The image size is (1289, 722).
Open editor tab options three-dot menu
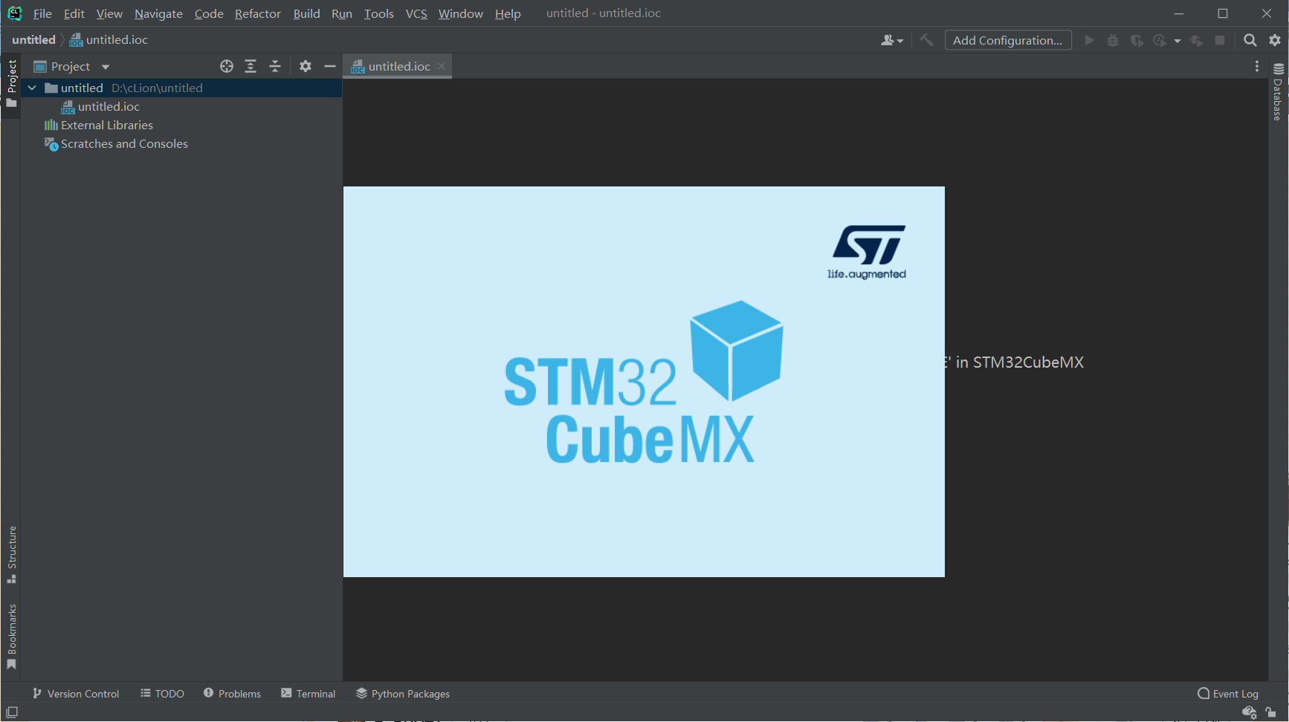[1257, 66]
